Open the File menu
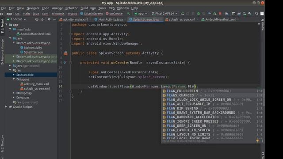283x159 pixels. pos(4,8)
